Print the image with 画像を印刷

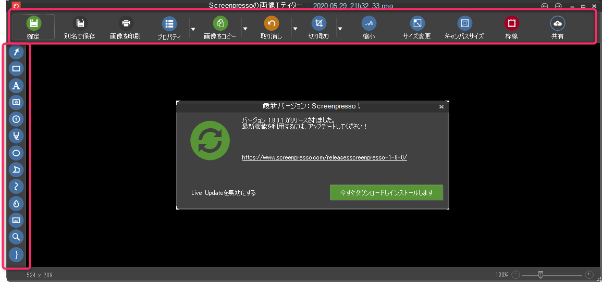point(126,28)
